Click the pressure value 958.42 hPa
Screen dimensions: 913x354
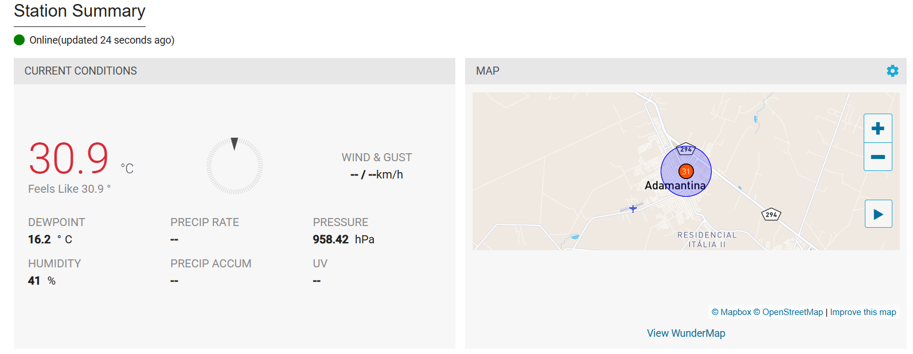tap(344, 239)
